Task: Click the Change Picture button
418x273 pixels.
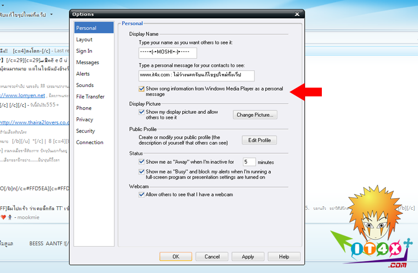Action: [x=255, y=115]
